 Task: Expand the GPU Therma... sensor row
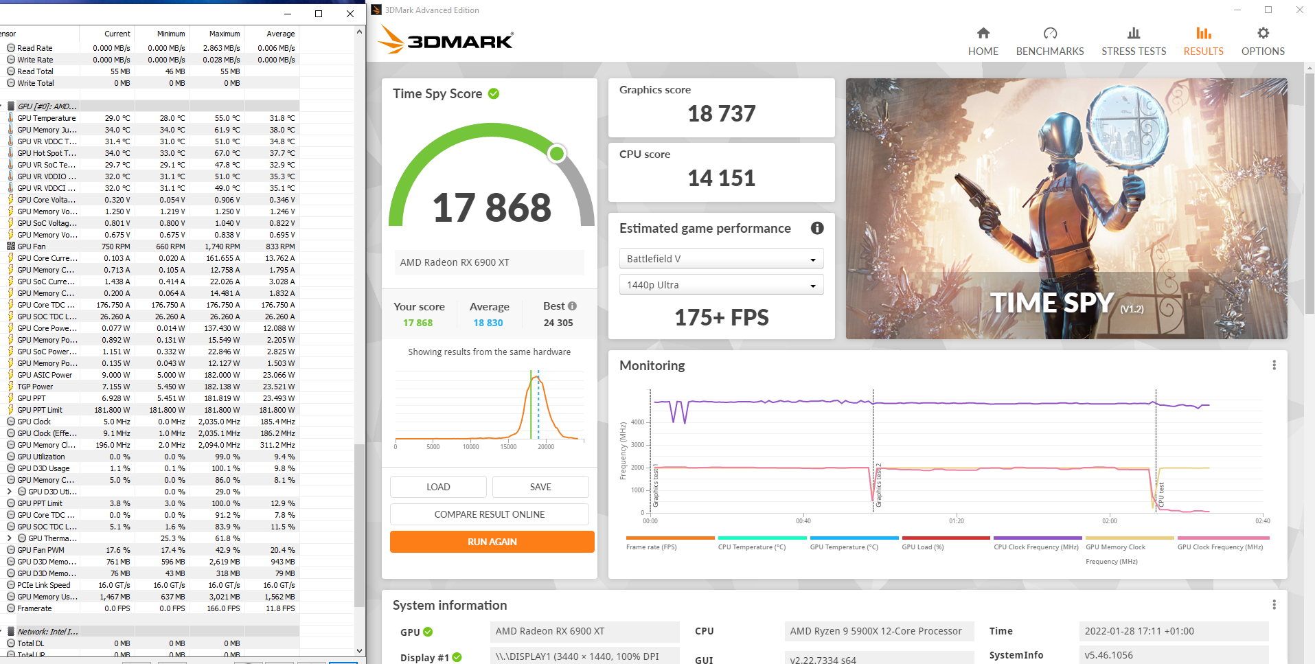pyautogui.click(x=9, y=538)
